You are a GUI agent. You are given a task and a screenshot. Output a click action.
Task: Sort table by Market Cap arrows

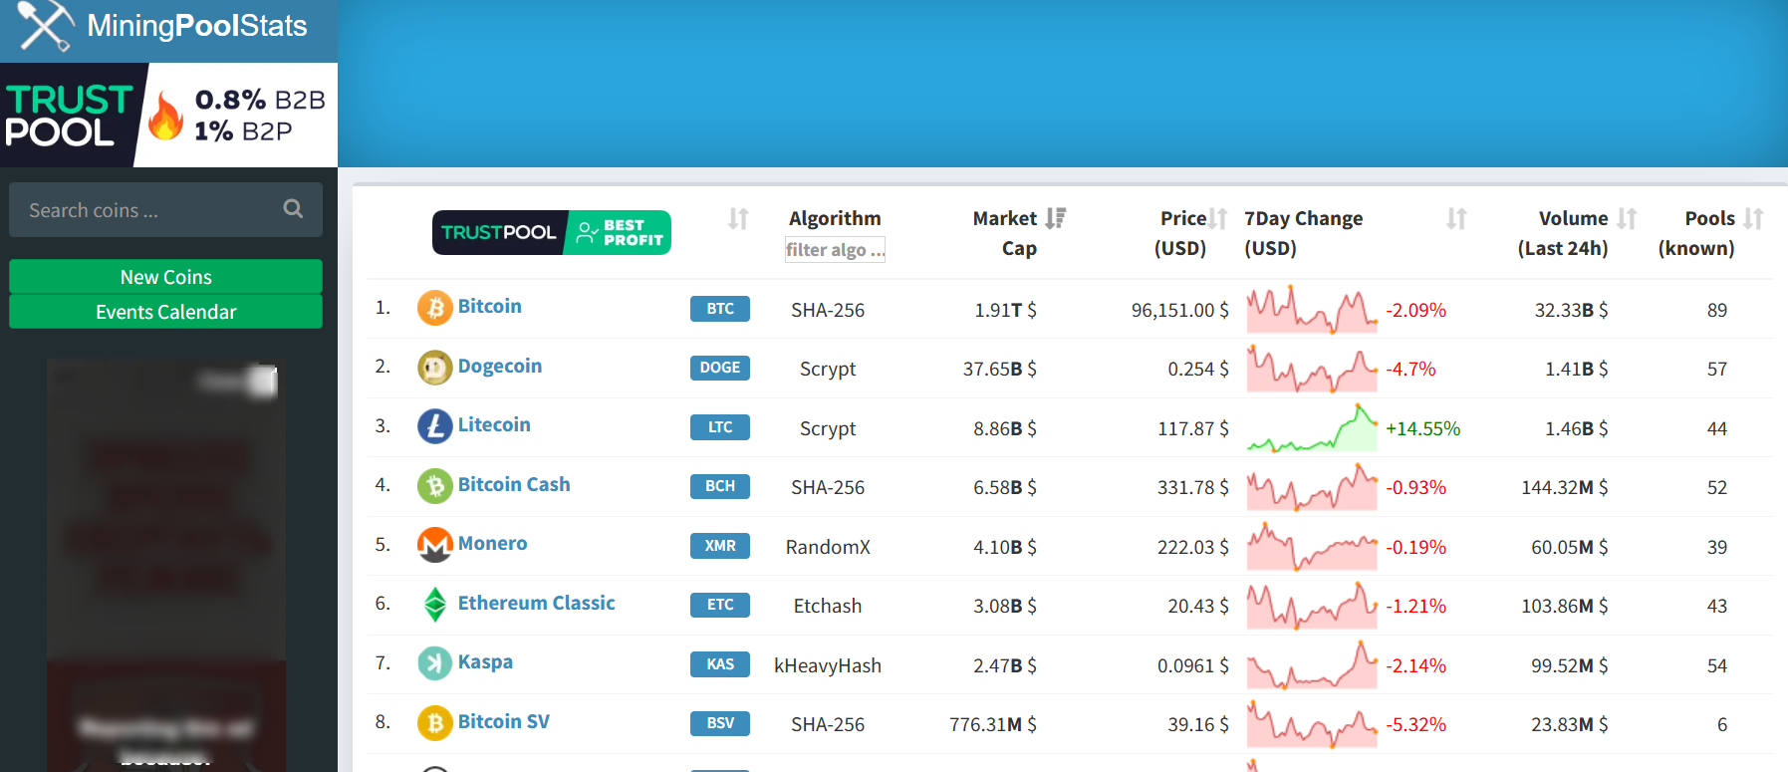tap(1056, 218)
